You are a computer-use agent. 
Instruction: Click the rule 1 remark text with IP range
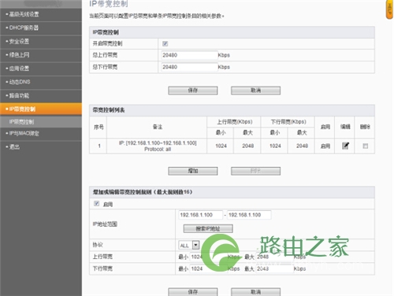[158, 146]
